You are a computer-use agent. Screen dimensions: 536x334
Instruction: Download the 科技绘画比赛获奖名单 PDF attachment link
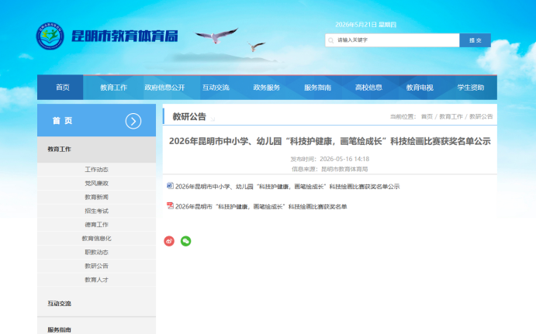pyautogui.click(x=261, y=207)
